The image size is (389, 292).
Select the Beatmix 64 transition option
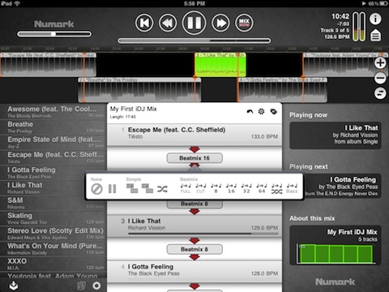click(x=262, y=188)
